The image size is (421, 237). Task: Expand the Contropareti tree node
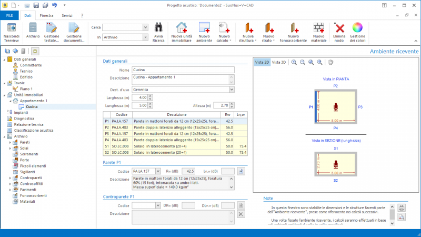[x=10, y=178]
